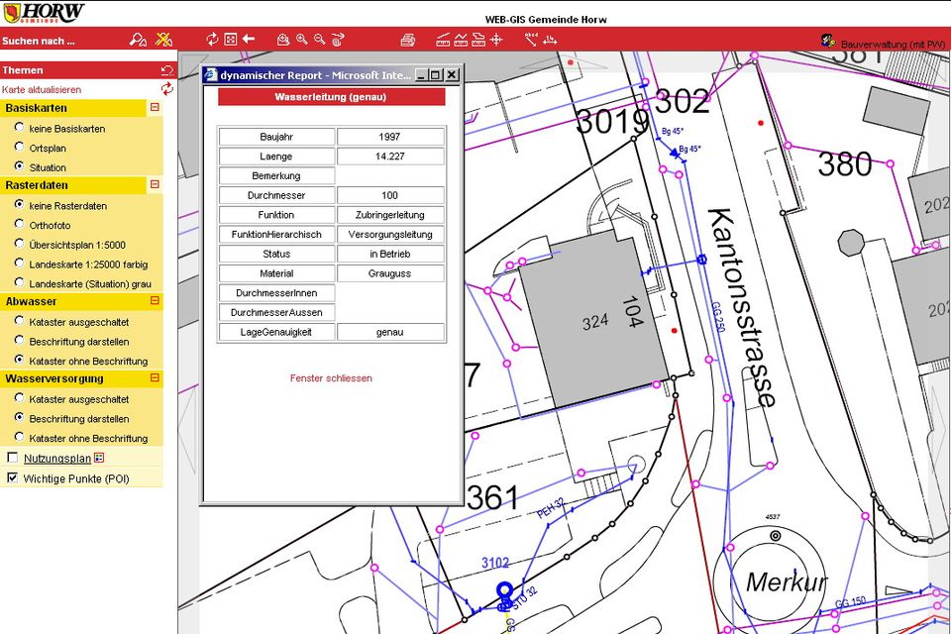Select the Orthofoto radio option
951x634 pixels.
click(x=17, y=225)
